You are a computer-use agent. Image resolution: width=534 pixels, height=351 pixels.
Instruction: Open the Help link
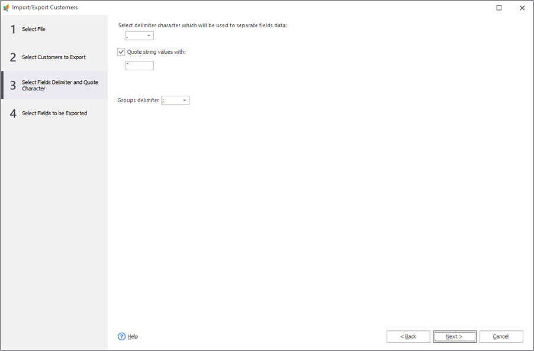click(x=133, y=336)
